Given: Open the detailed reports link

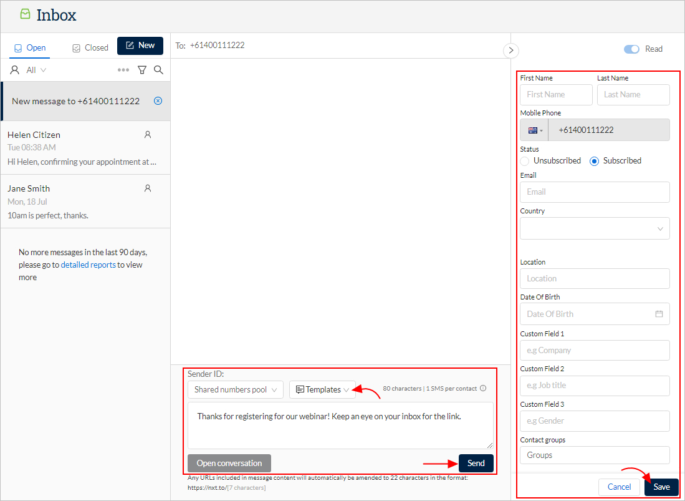Looking at the screenshot, I should pos(88,265).
